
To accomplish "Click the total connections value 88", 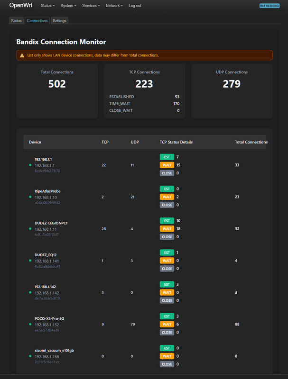I will (x=237, y=325).
